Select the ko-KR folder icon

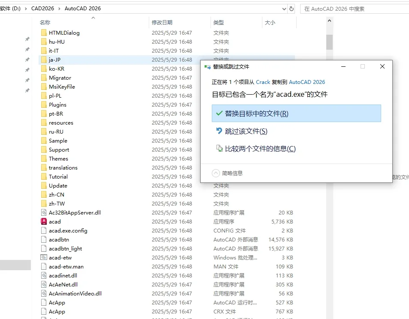pos(44,69)
